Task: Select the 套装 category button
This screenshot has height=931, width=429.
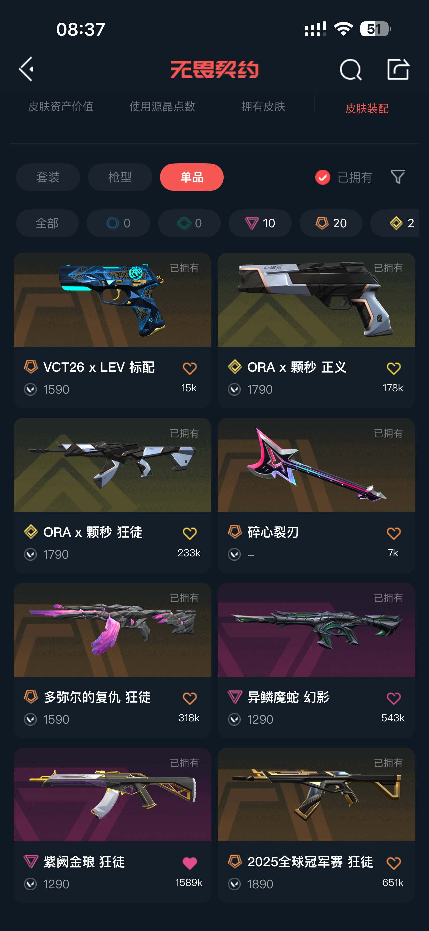Action: tap(48, 177)
